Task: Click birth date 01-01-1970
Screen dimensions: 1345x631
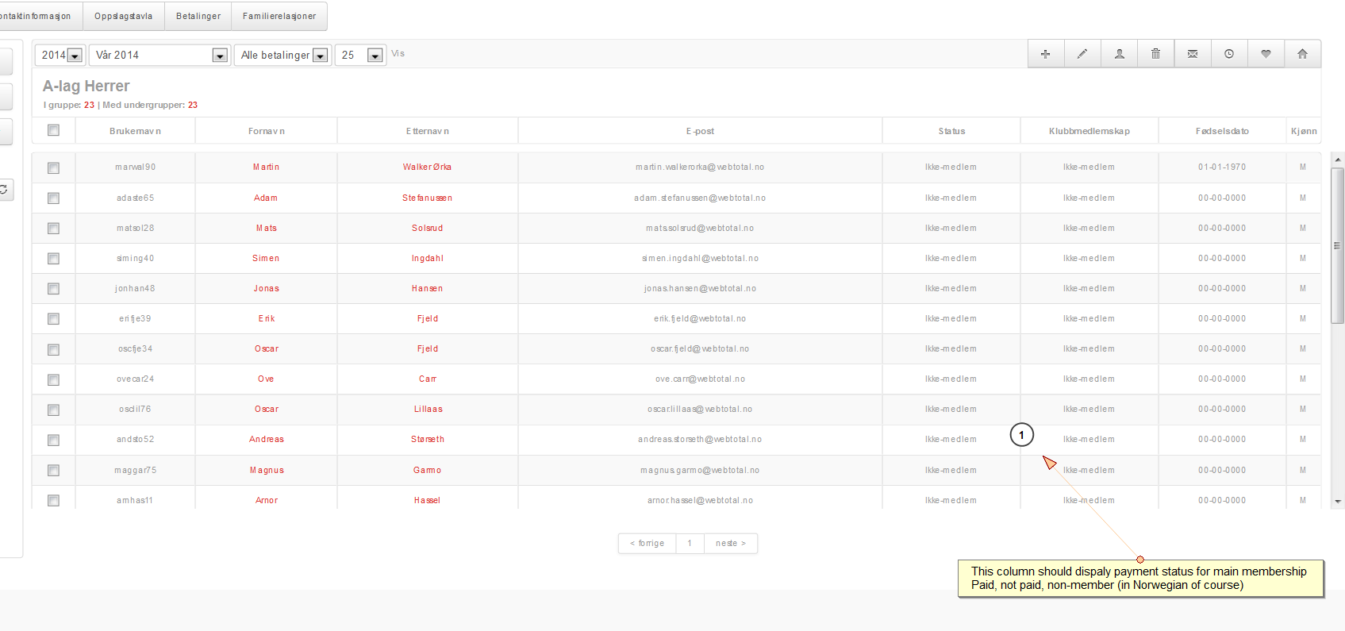Action: click(1222, 167)
